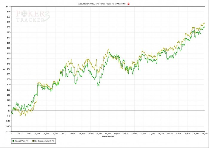Click the '$0' y-axis label

tap(9, 111)
